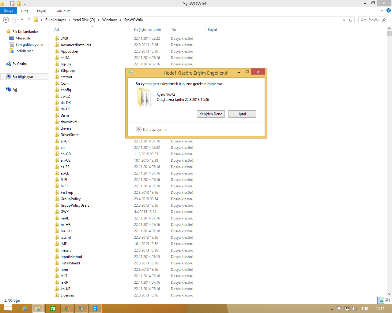
Task: Click Windows in the address path
Action: (110, 20)
